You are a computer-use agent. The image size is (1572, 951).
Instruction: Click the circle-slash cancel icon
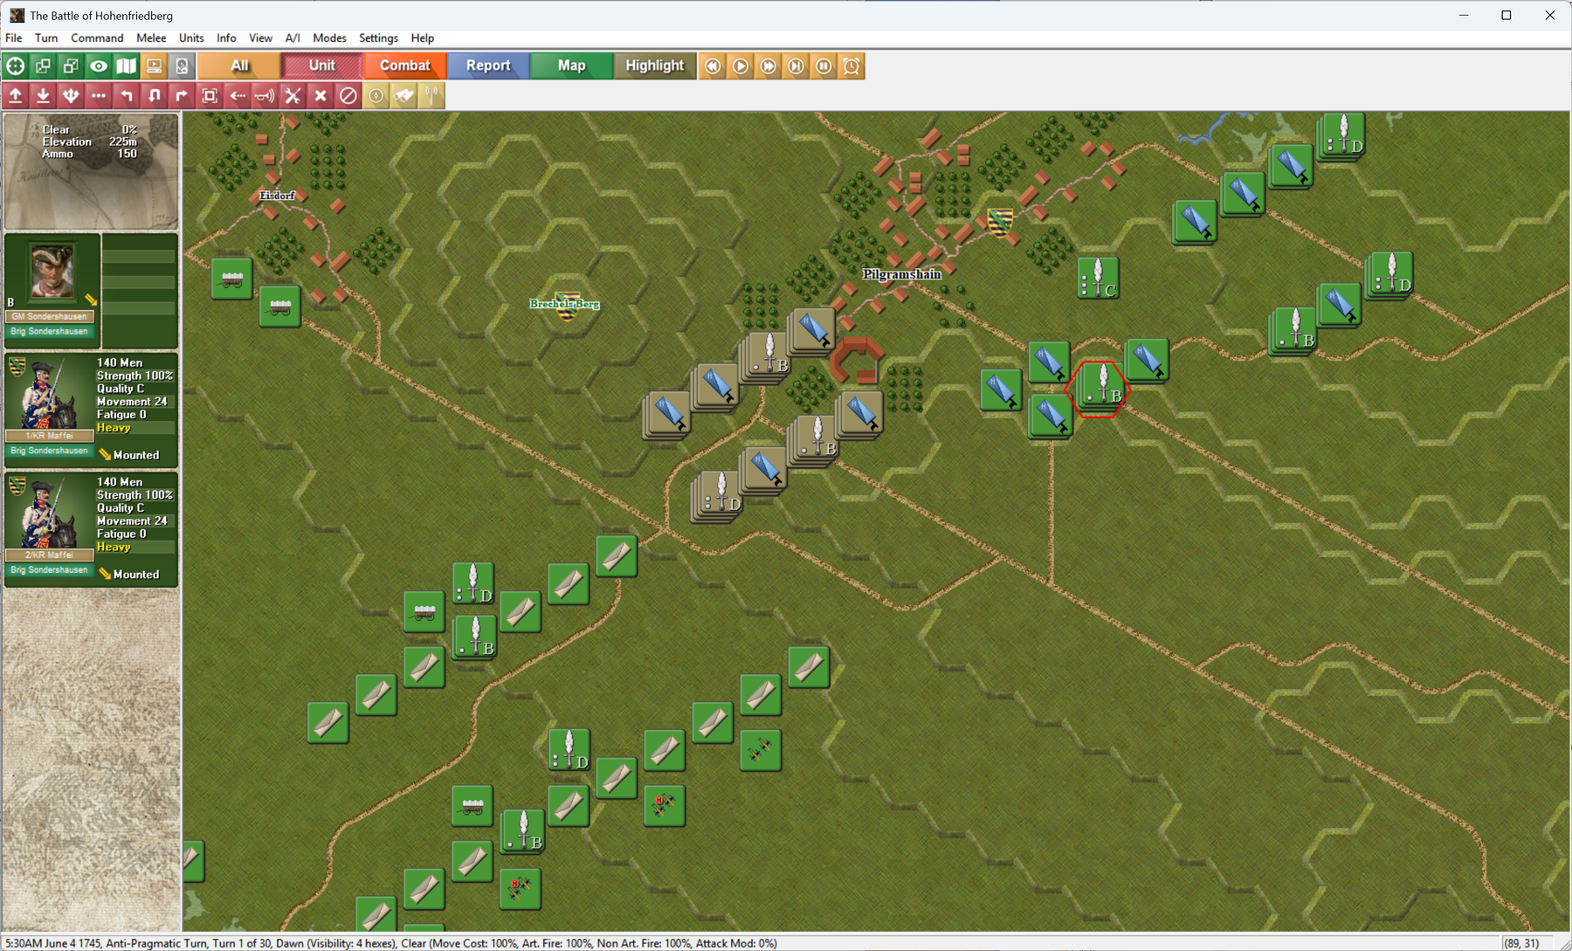348,96
